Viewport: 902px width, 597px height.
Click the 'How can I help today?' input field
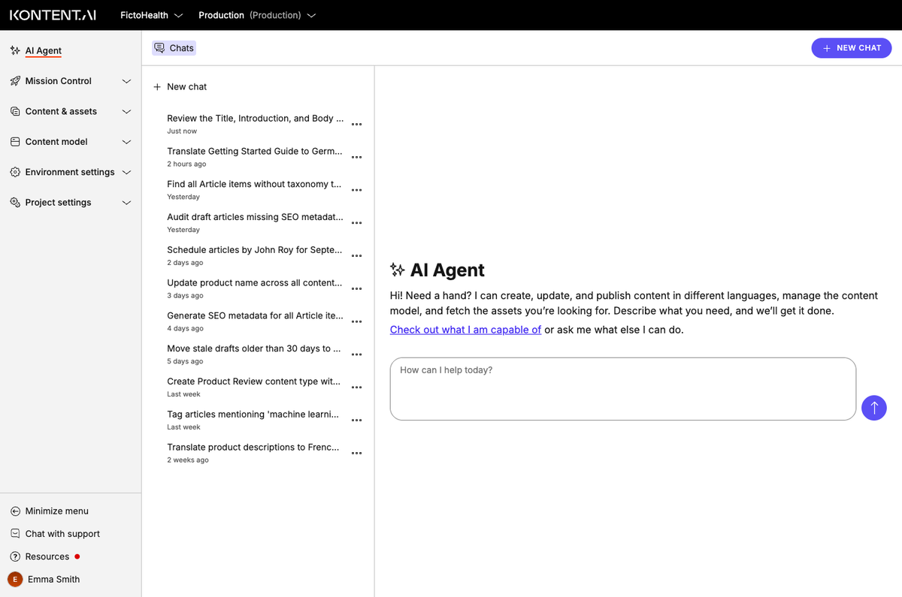click(622, 388)
